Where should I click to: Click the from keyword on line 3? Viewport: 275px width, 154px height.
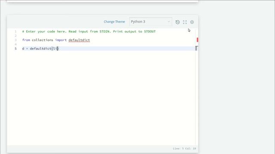(x=26, y=40)
